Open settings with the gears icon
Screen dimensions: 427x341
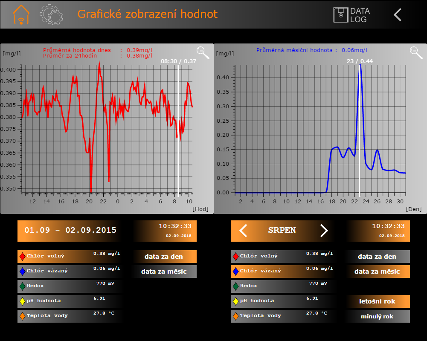pos(51,14)
